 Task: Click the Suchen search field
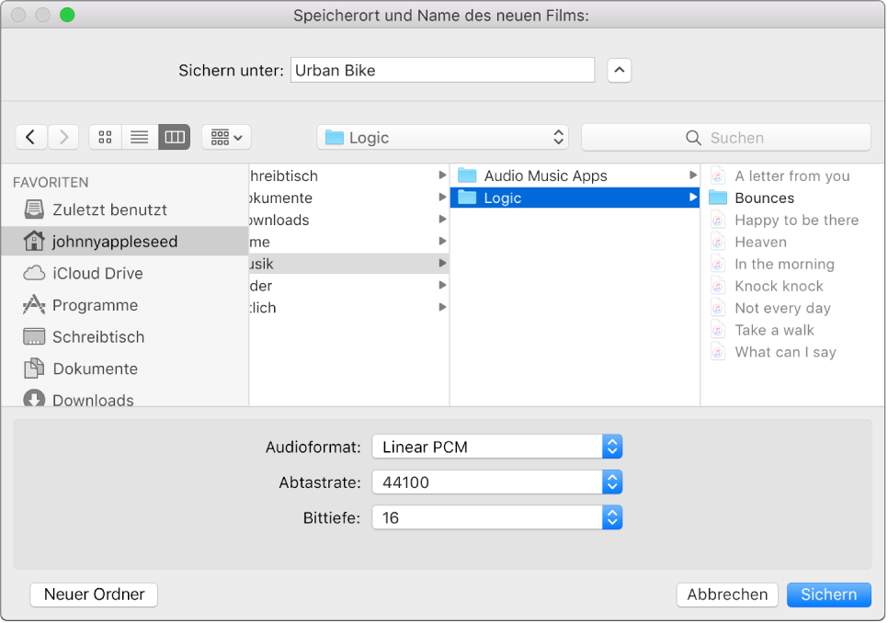(x=726, y=138)
